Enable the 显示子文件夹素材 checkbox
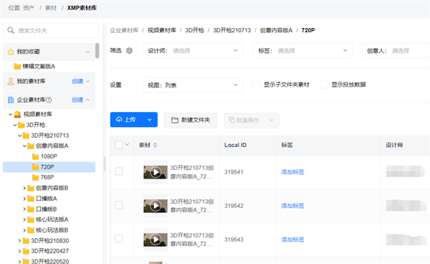 (x=257, y=85)
